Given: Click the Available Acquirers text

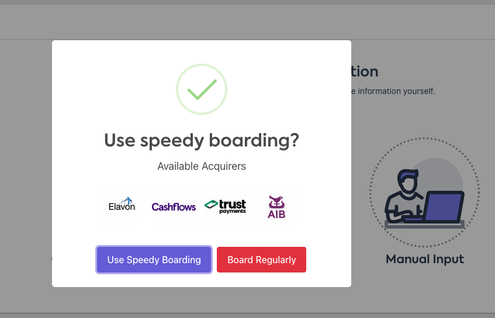Looking at the screenshot, I should coord(202,166).
